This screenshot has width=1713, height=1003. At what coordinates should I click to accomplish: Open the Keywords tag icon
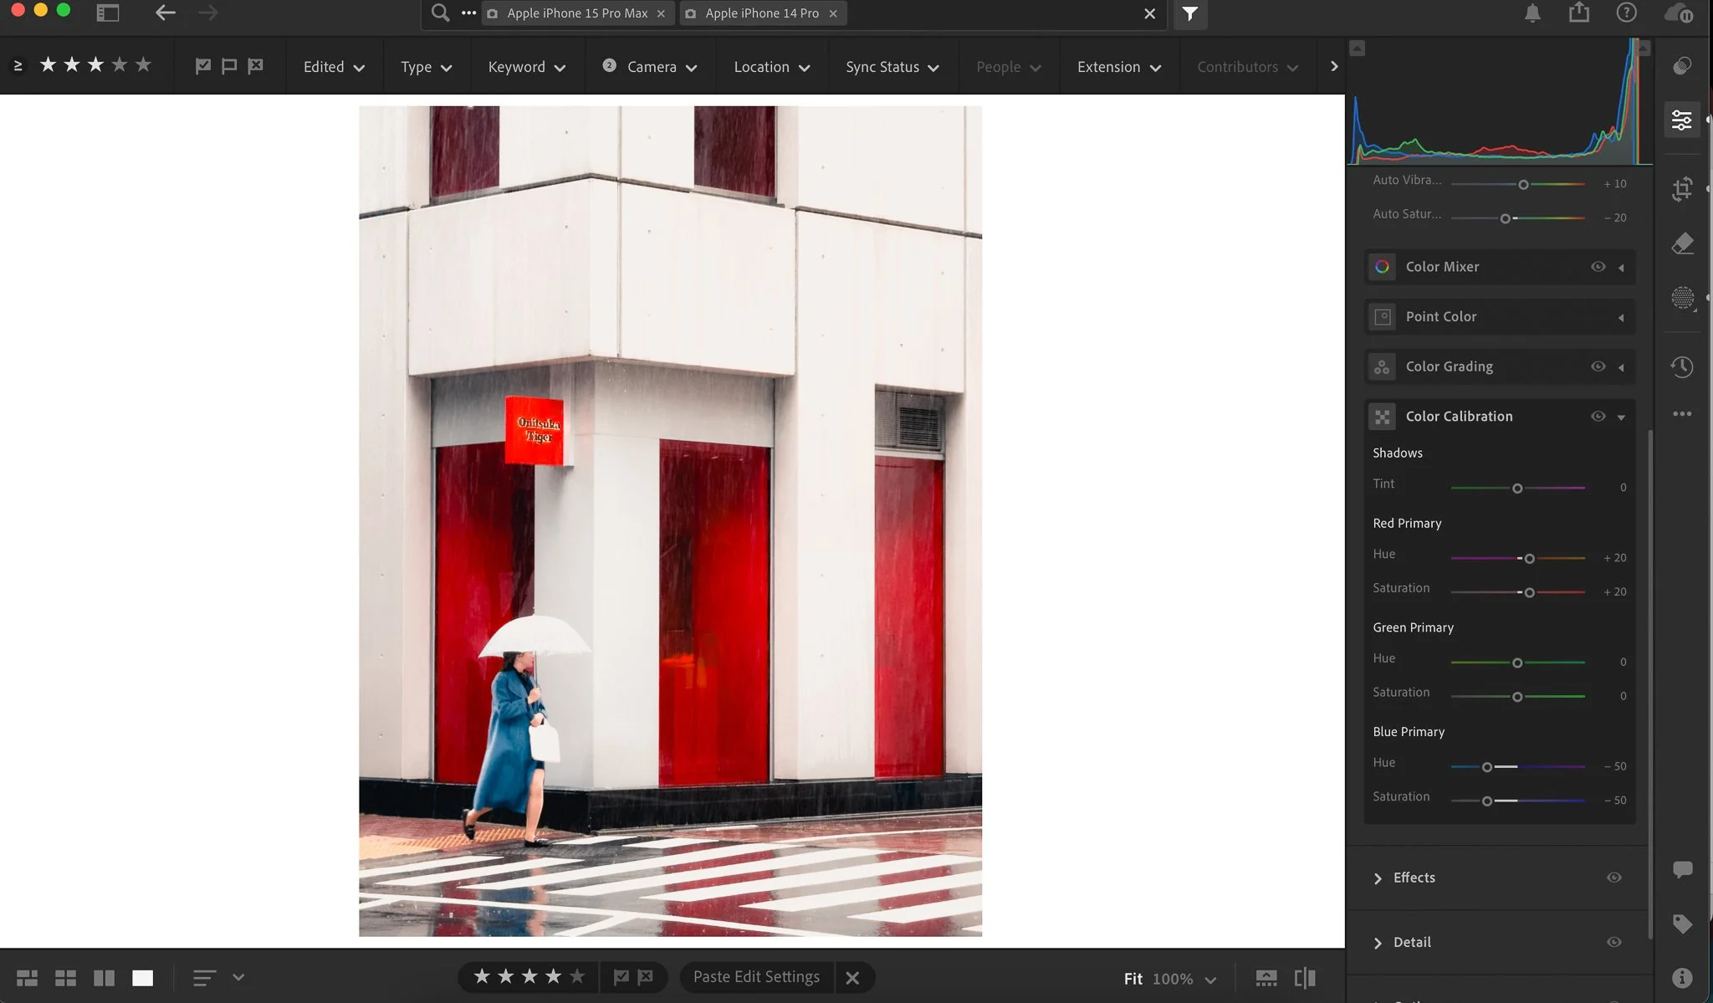1682,924
